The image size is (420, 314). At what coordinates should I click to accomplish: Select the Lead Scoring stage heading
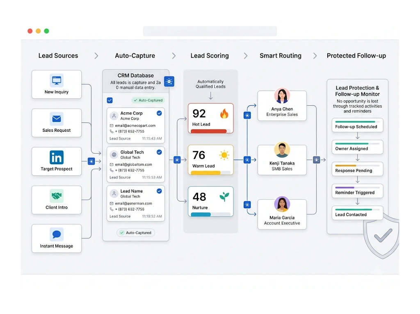click(x=210, y=56)
